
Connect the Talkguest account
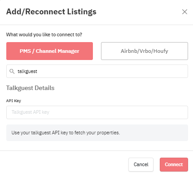tap(174, 164)
